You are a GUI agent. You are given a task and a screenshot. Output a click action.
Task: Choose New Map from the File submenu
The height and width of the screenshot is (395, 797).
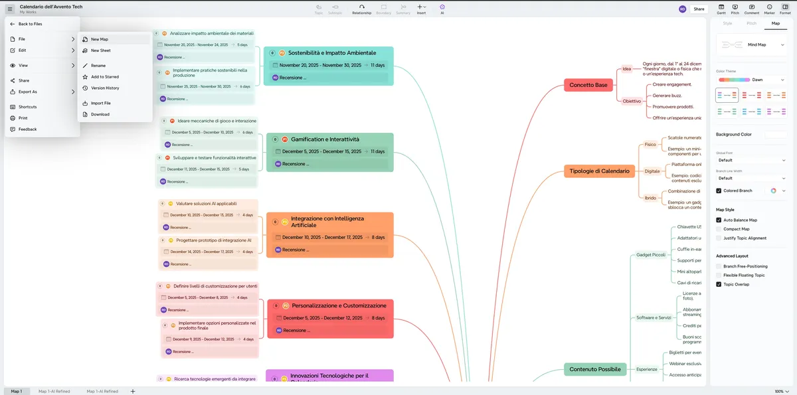click(115, 39)
